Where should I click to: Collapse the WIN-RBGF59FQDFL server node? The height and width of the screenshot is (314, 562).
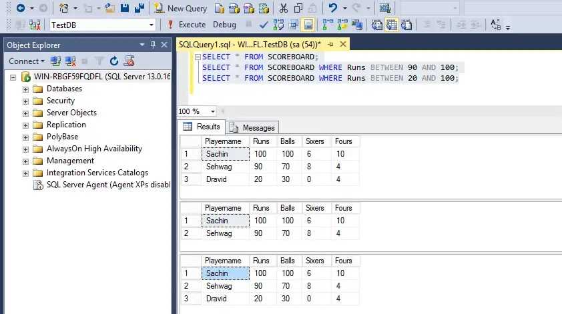pyautogui.click(x=13, y=77)
